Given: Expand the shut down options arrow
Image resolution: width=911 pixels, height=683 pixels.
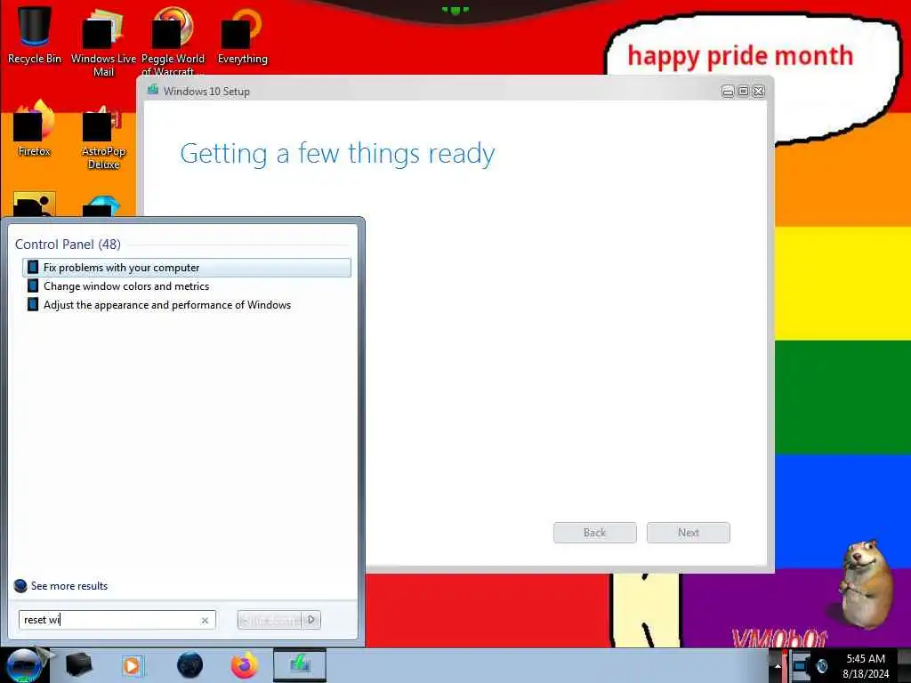Looking at the screenshot, I should [x=311, y=620].
